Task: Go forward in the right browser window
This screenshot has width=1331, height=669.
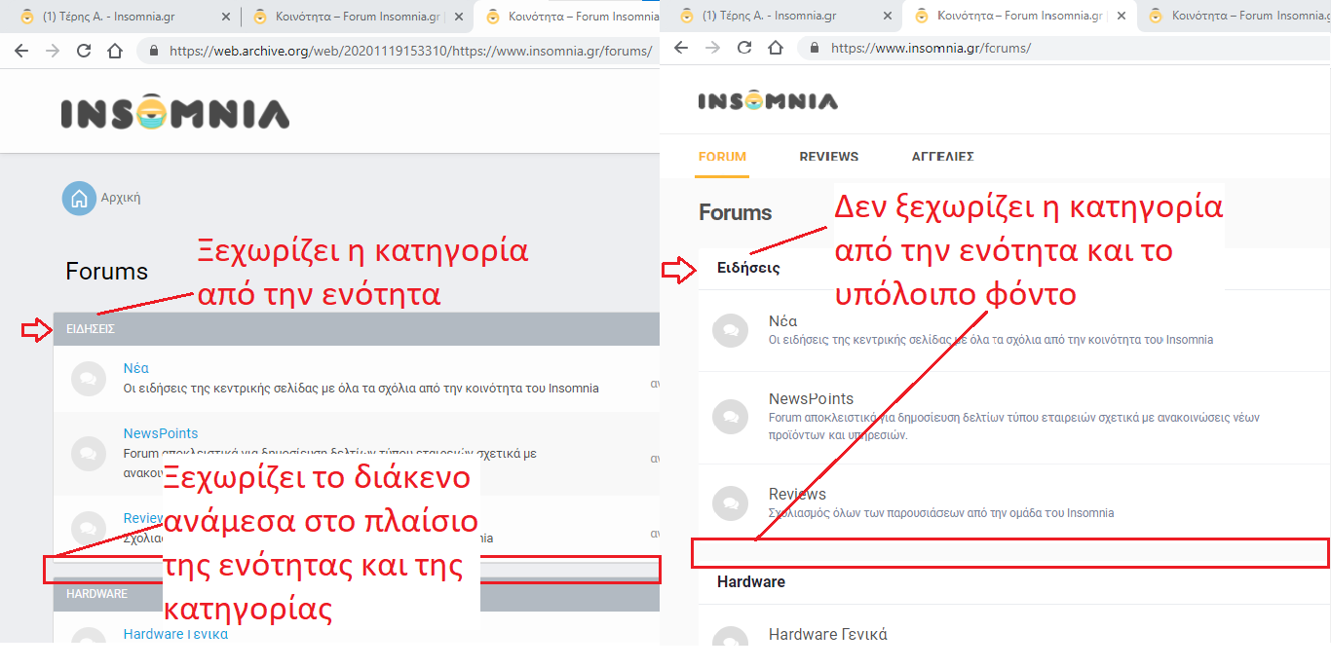Action: coord(712,48)
